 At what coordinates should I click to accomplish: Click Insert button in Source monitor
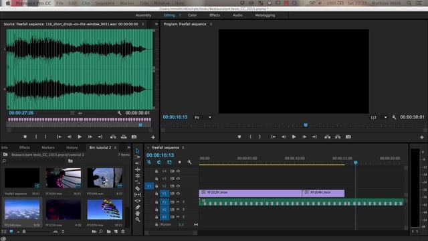pos(113,137)
